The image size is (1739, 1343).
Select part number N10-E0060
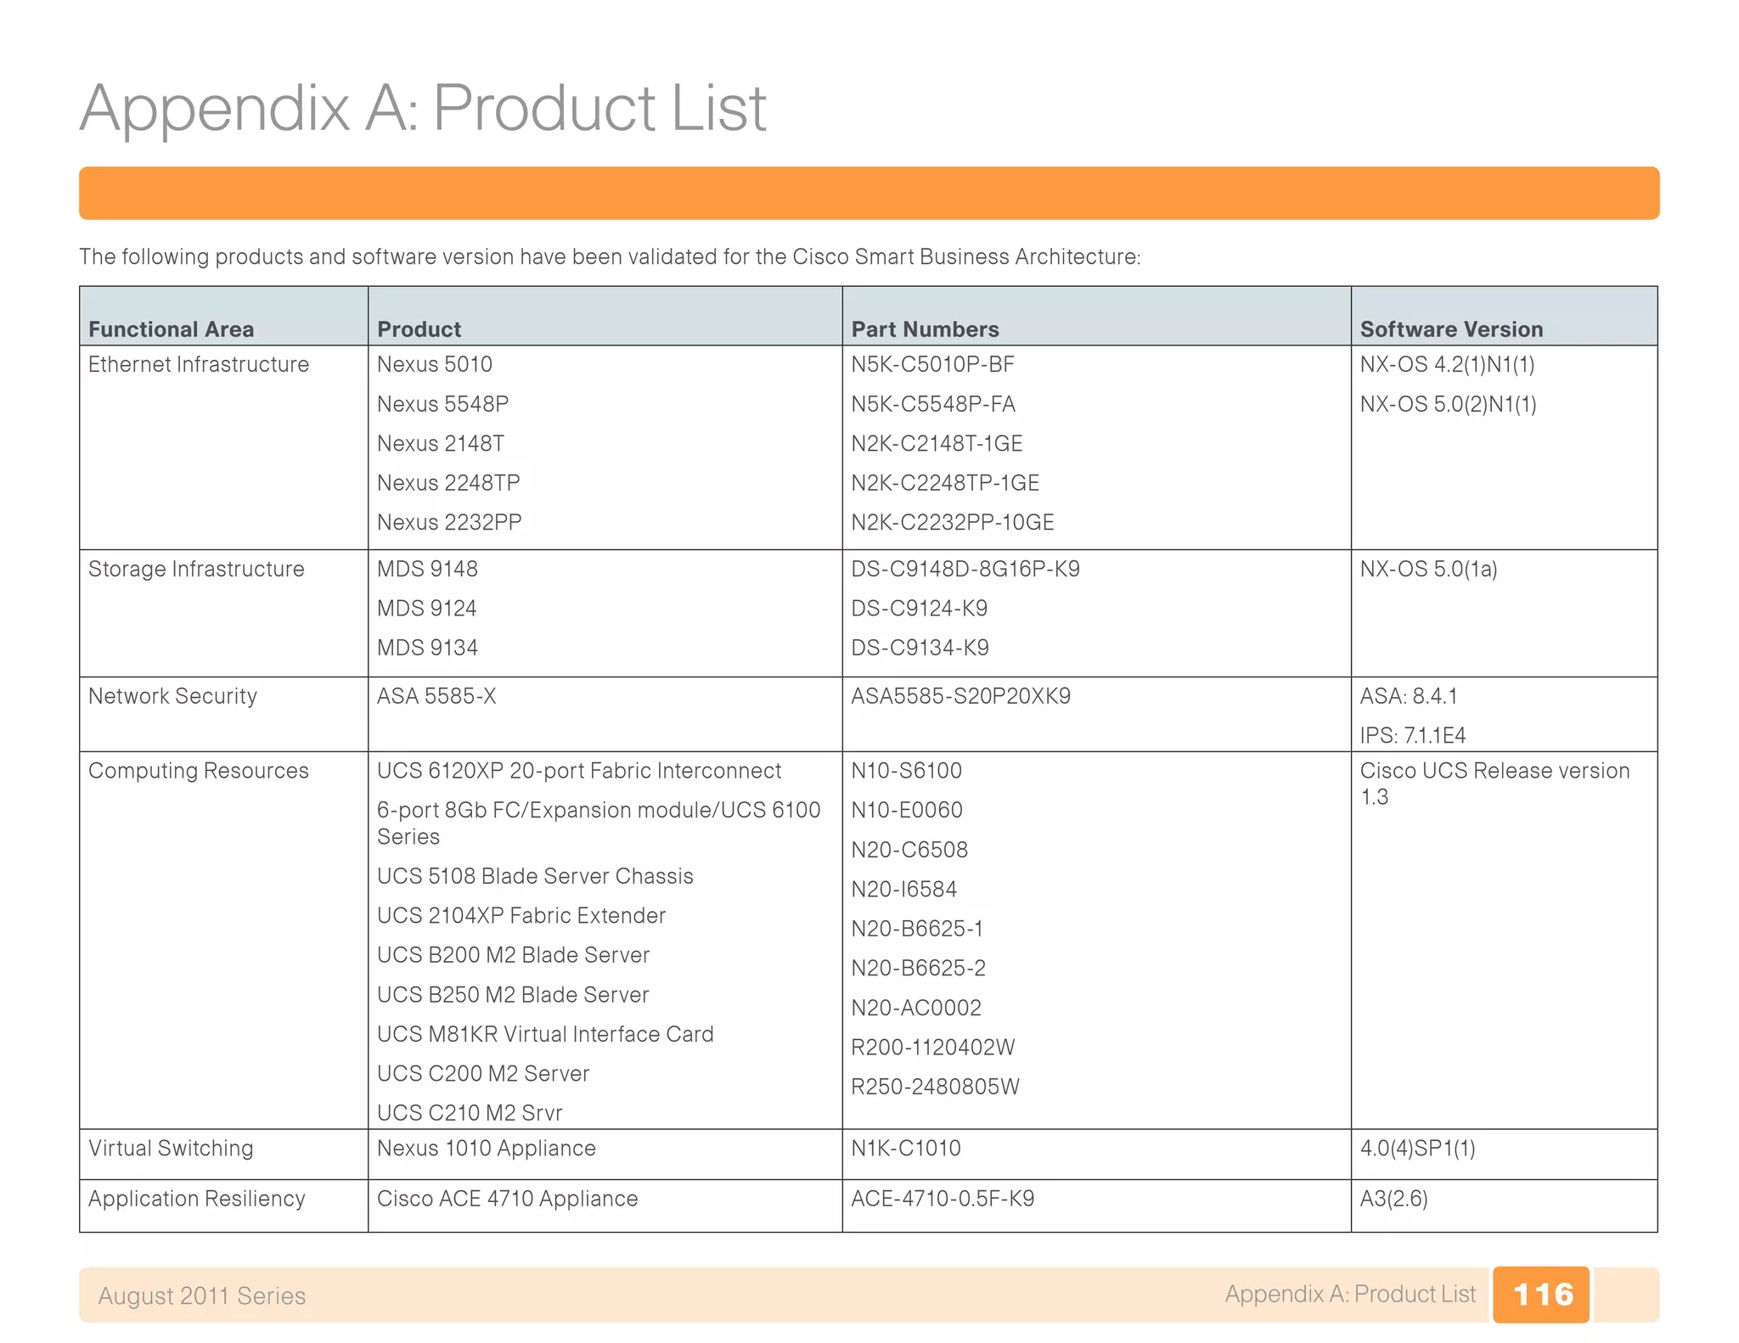click(907, 810)
